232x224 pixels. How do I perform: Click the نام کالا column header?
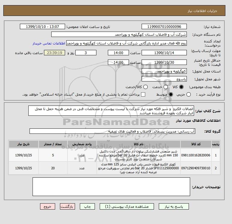pyautogui.click(x=139, y=144)
